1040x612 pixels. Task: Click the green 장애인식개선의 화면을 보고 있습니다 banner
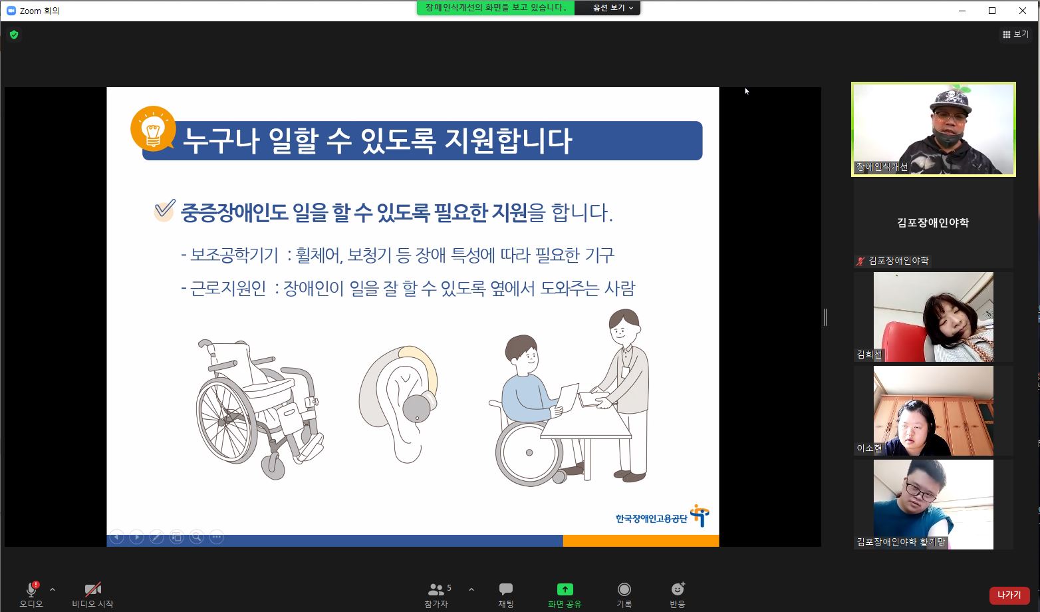(495, 8)
